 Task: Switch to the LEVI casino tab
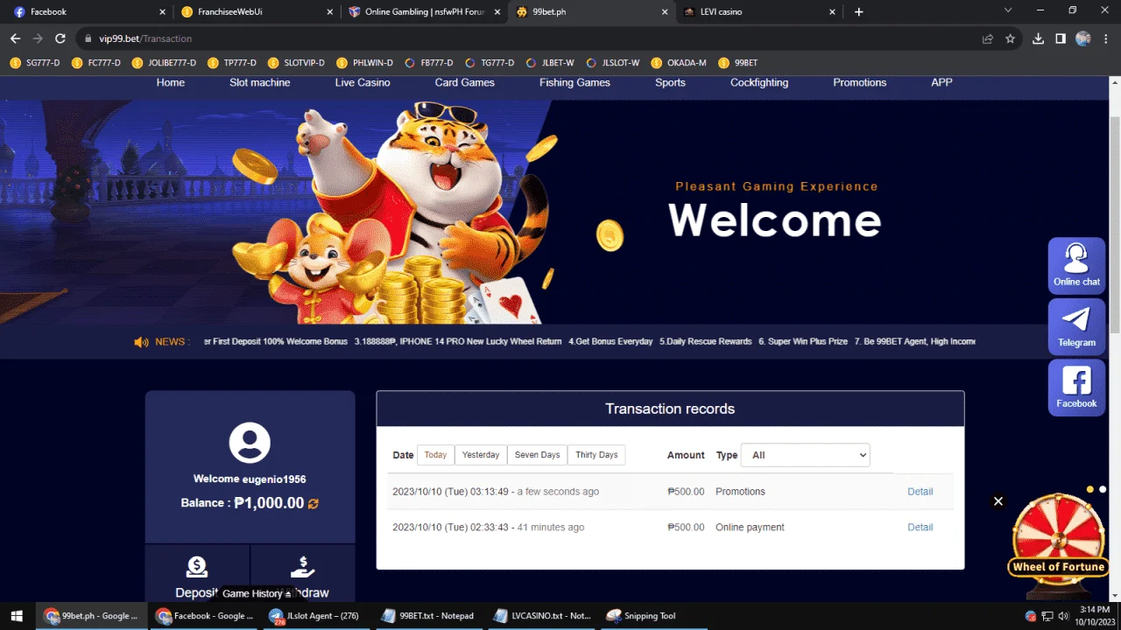(x=758, y=12)
